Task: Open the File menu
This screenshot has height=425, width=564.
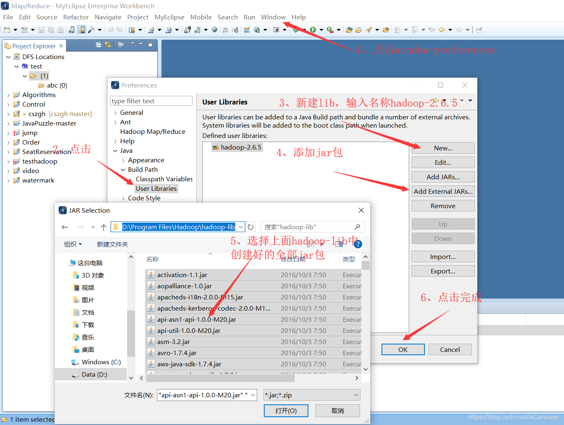Action: pyautogui.click(x=8, y=17)
